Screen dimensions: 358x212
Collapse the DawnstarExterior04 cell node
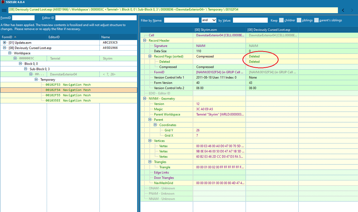[x=31, y=74]
